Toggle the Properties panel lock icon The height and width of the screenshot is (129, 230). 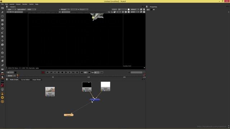pyautogui.click(x=151, y=10)
